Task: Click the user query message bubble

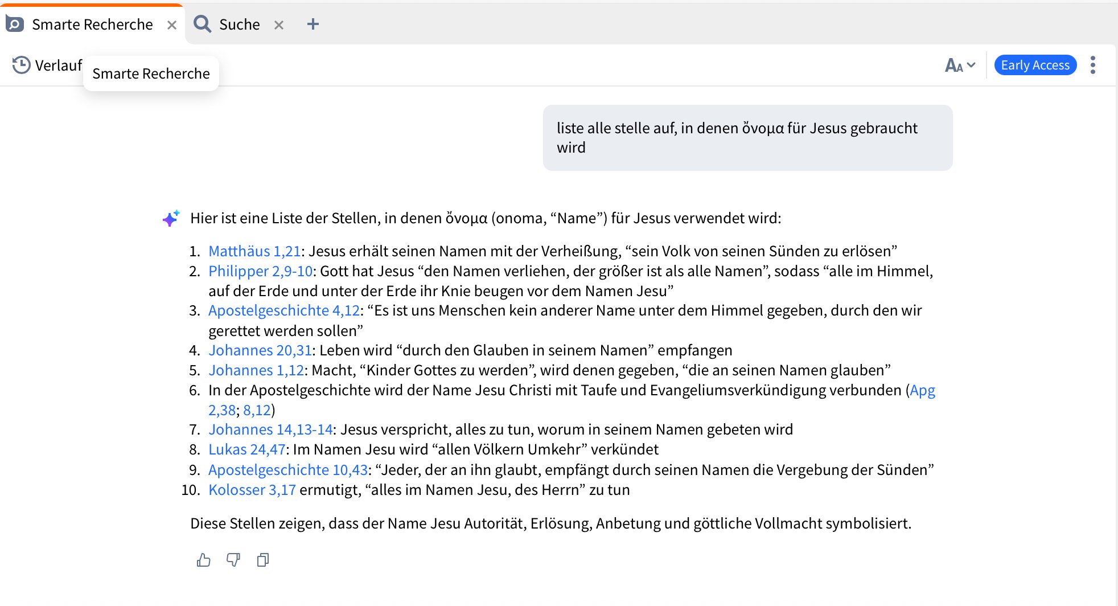Action: click(x=747, y=138)
